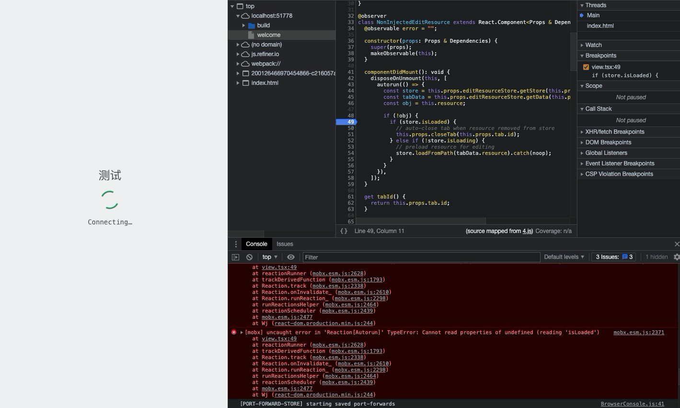The height and width of the screenshot is (408, 680).
Task: Select the Console tab
Action: click(x=256, y=244)
